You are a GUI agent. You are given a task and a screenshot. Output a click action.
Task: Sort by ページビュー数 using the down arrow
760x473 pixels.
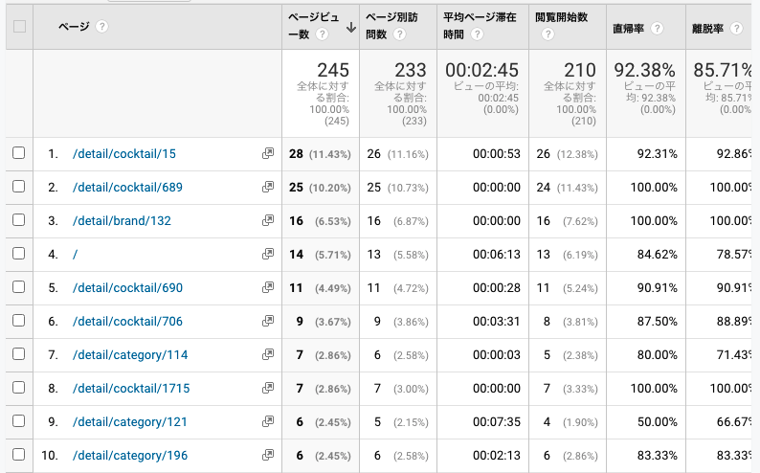click(350, 27)
